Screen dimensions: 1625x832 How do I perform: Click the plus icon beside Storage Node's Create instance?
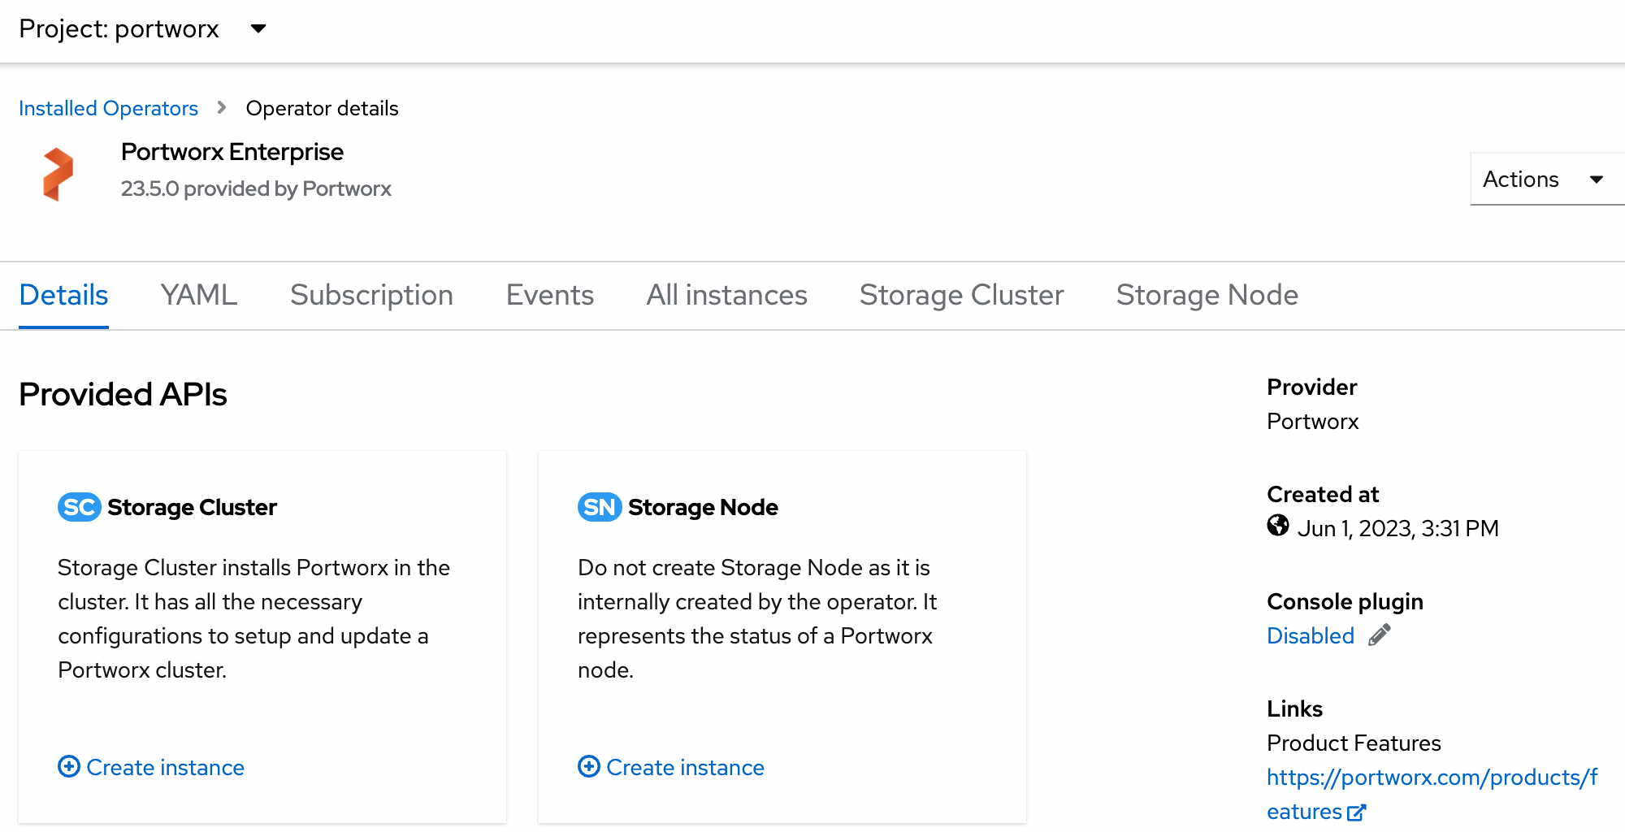pos(588,766)
